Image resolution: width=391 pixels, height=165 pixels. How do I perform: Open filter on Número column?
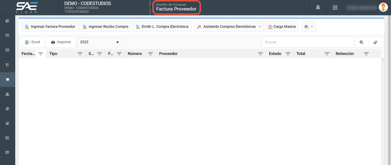151,54
